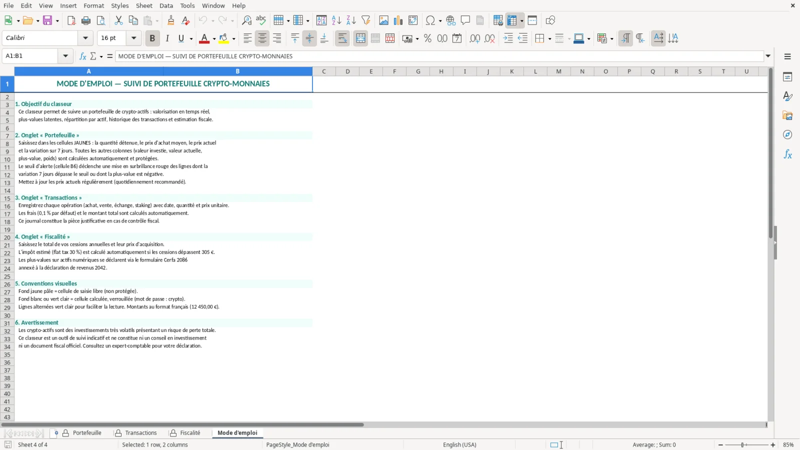This screenshot has height=450, width=800.
Task: Toggle Align Left button
Action: pos(247,38)
